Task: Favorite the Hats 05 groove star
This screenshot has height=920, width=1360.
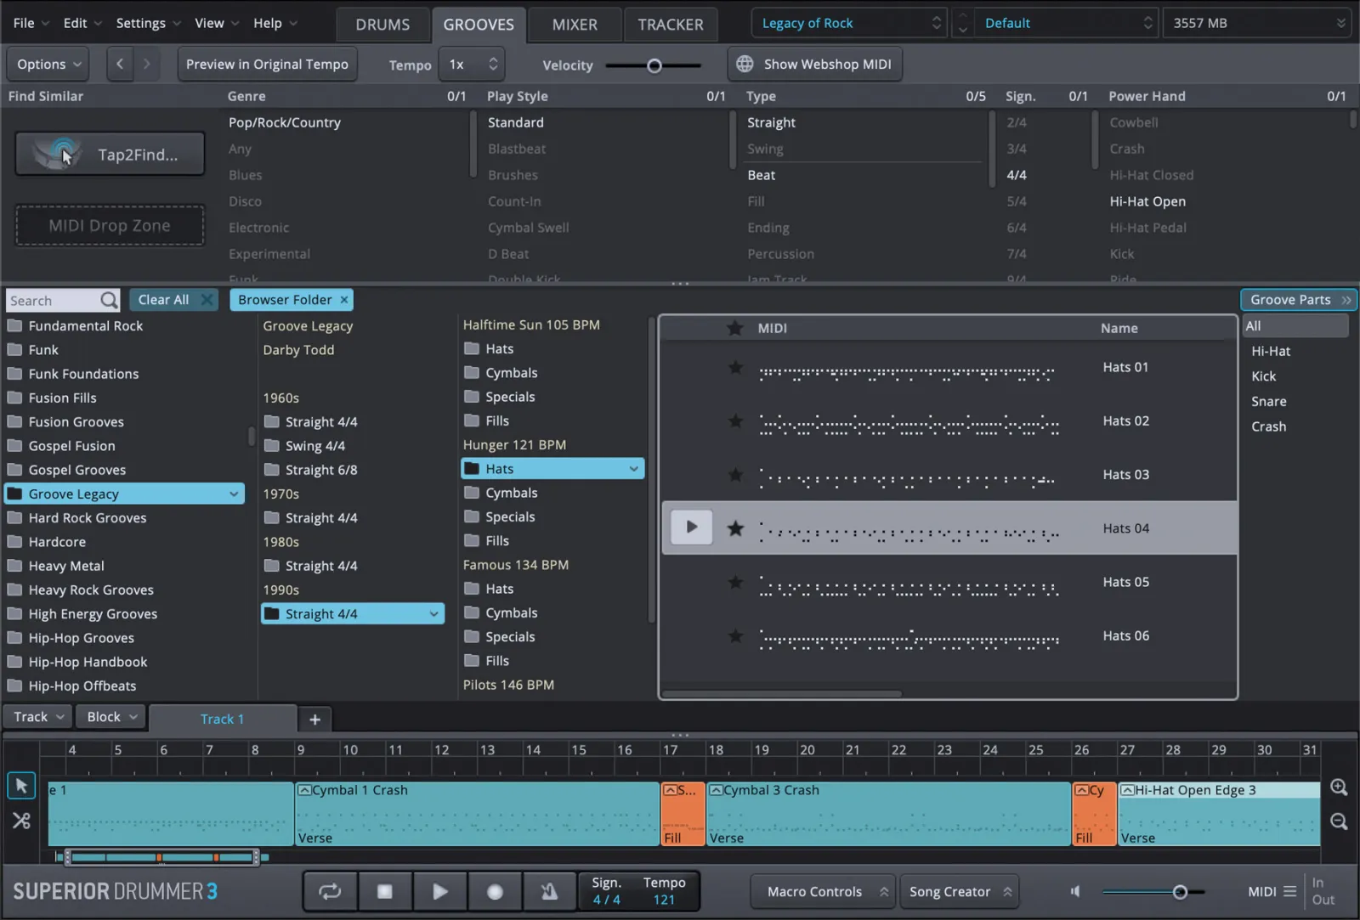Action: (x=735, y=582)
